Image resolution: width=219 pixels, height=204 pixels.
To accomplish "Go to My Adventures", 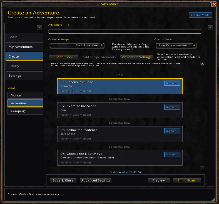I will (x=24, y=47).
